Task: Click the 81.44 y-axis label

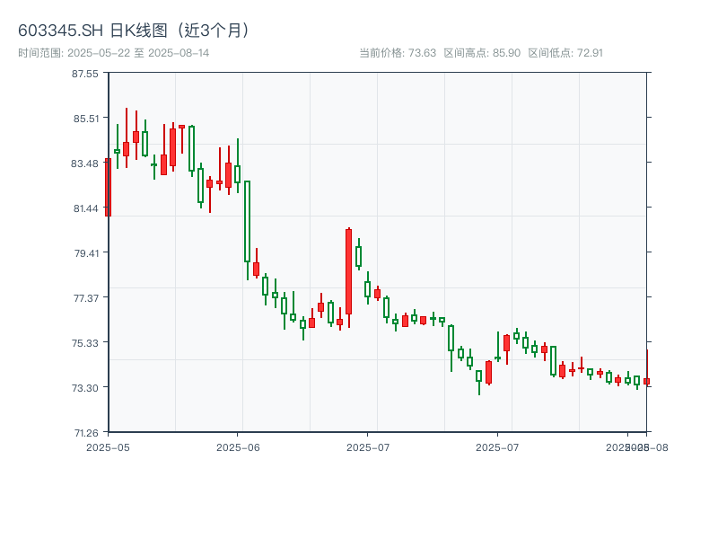Action: tap(85, 208)
